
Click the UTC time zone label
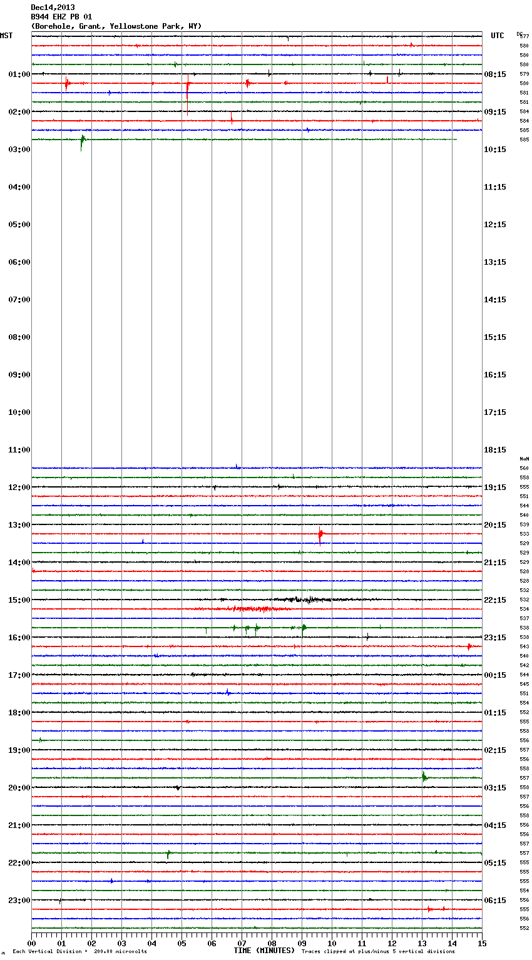coord(497,36)
